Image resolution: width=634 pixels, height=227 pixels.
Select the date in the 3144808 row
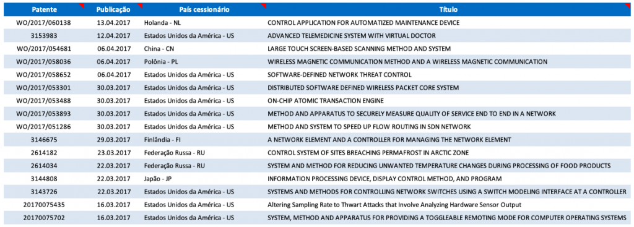tap(114, 179)
